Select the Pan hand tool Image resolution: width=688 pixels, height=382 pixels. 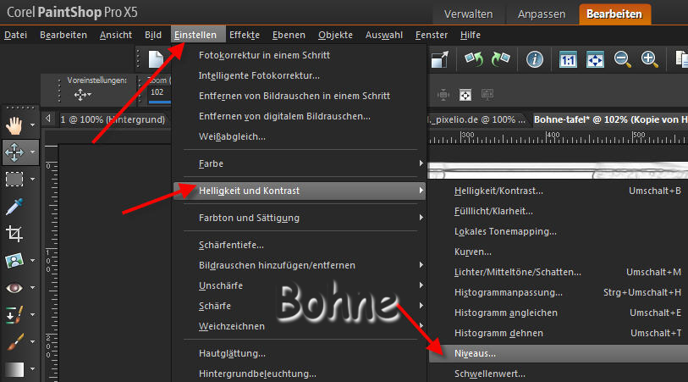click(x=14, y=125)
